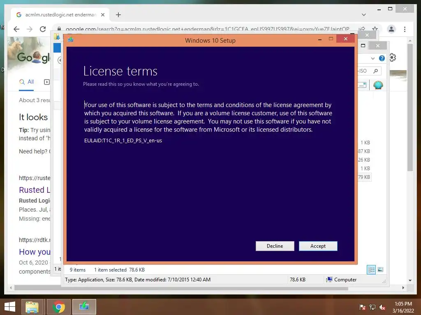Switch Explorer to details view

pos(371,269)
